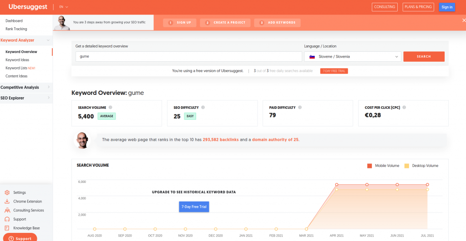Click the Slovenia flag icon
466x241 pixels.
click(312, 57)
